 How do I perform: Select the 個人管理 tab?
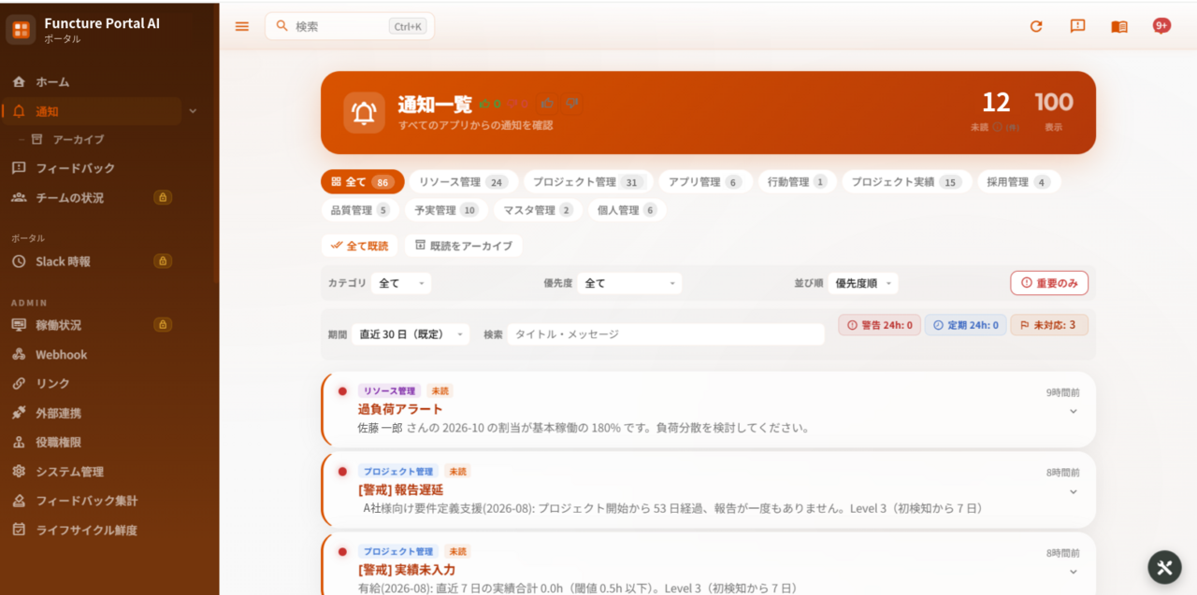pyautogui.click(x=627, y=210)
